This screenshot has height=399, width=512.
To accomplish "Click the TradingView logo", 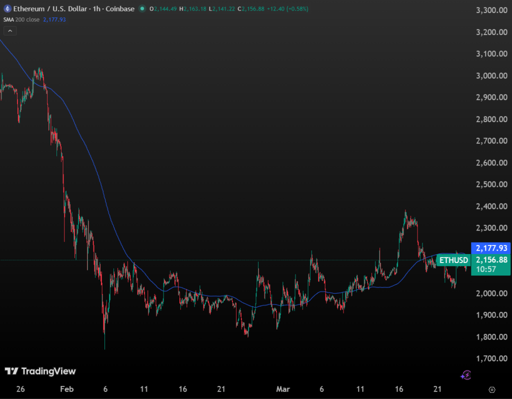I will point(40,371).
